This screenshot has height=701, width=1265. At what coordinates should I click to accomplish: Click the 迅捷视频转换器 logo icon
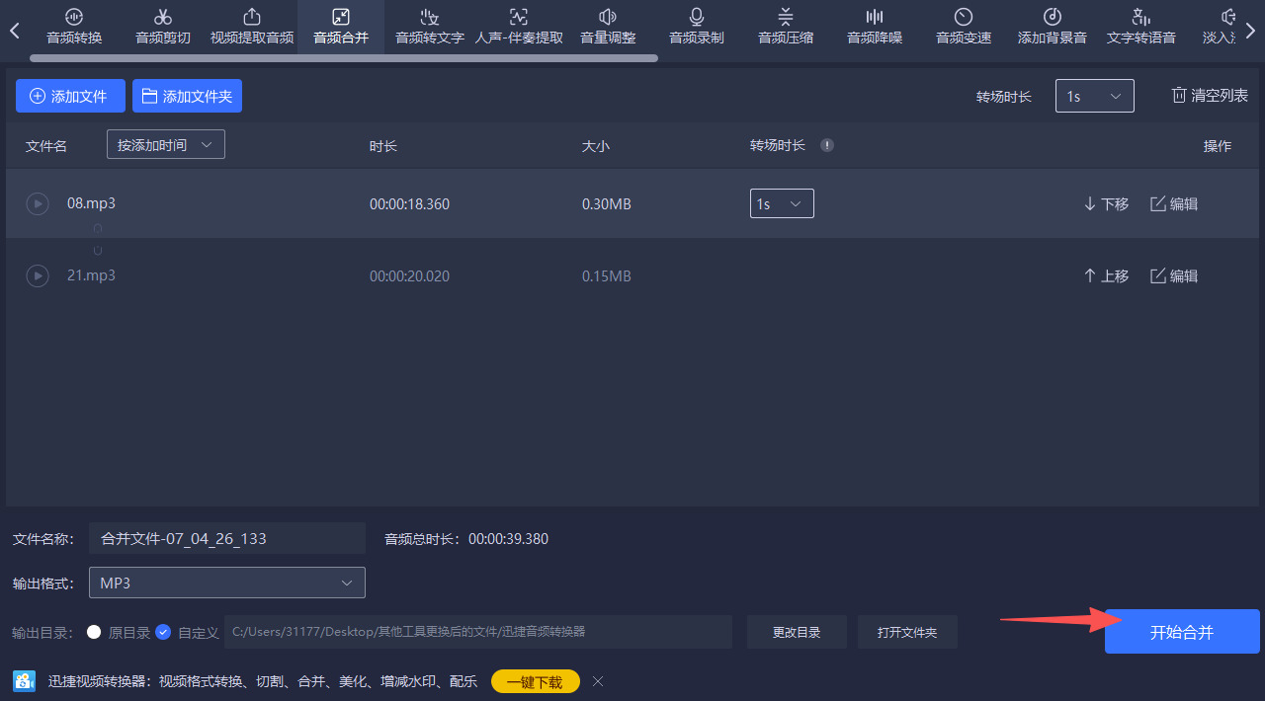(25, 681)
